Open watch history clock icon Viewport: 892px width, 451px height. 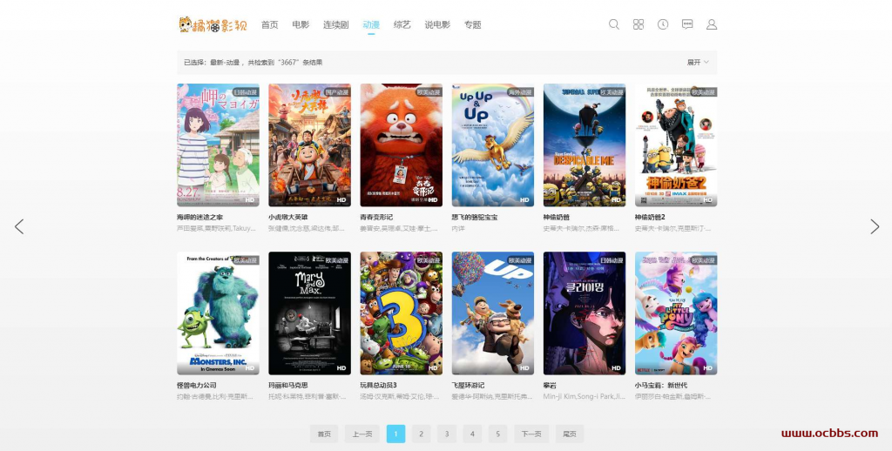[x=663, y=24]
